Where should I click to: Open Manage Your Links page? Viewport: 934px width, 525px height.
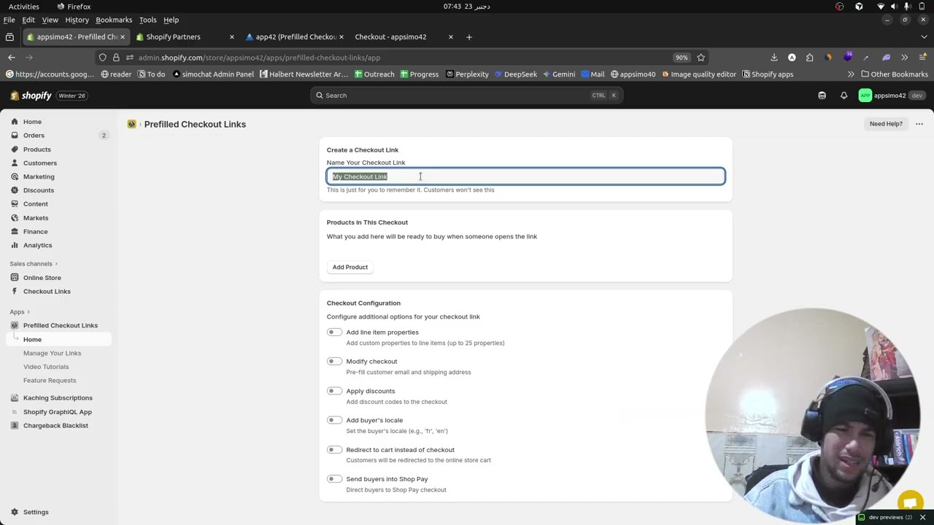52,354
